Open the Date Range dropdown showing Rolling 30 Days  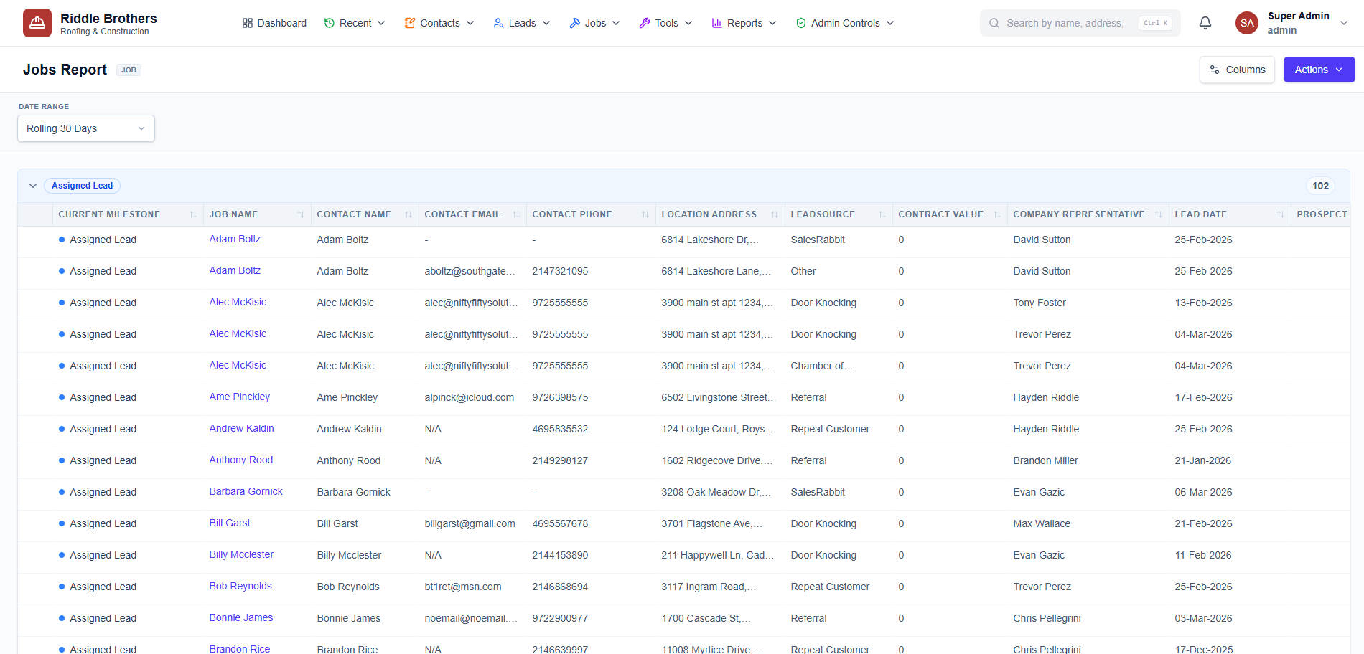(x=85, y=128)
